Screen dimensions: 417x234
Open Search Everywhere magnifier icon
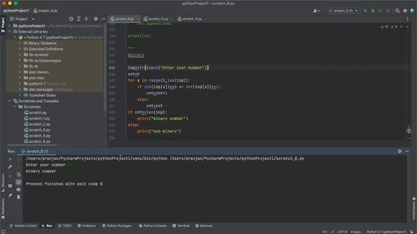tap(397, 10)
